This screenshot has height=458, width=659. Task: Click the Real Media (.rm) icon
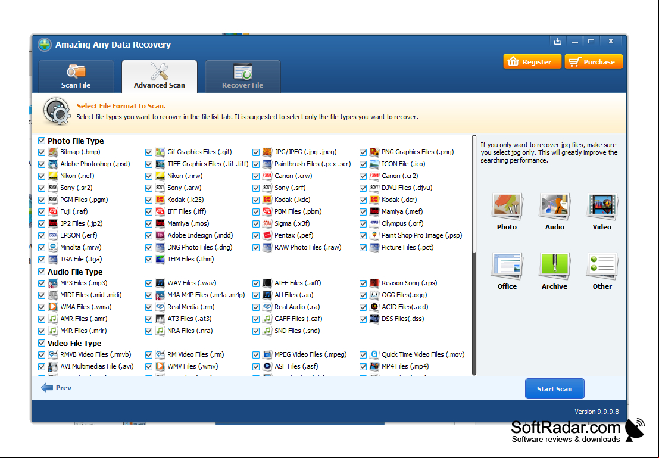(160, 307)
